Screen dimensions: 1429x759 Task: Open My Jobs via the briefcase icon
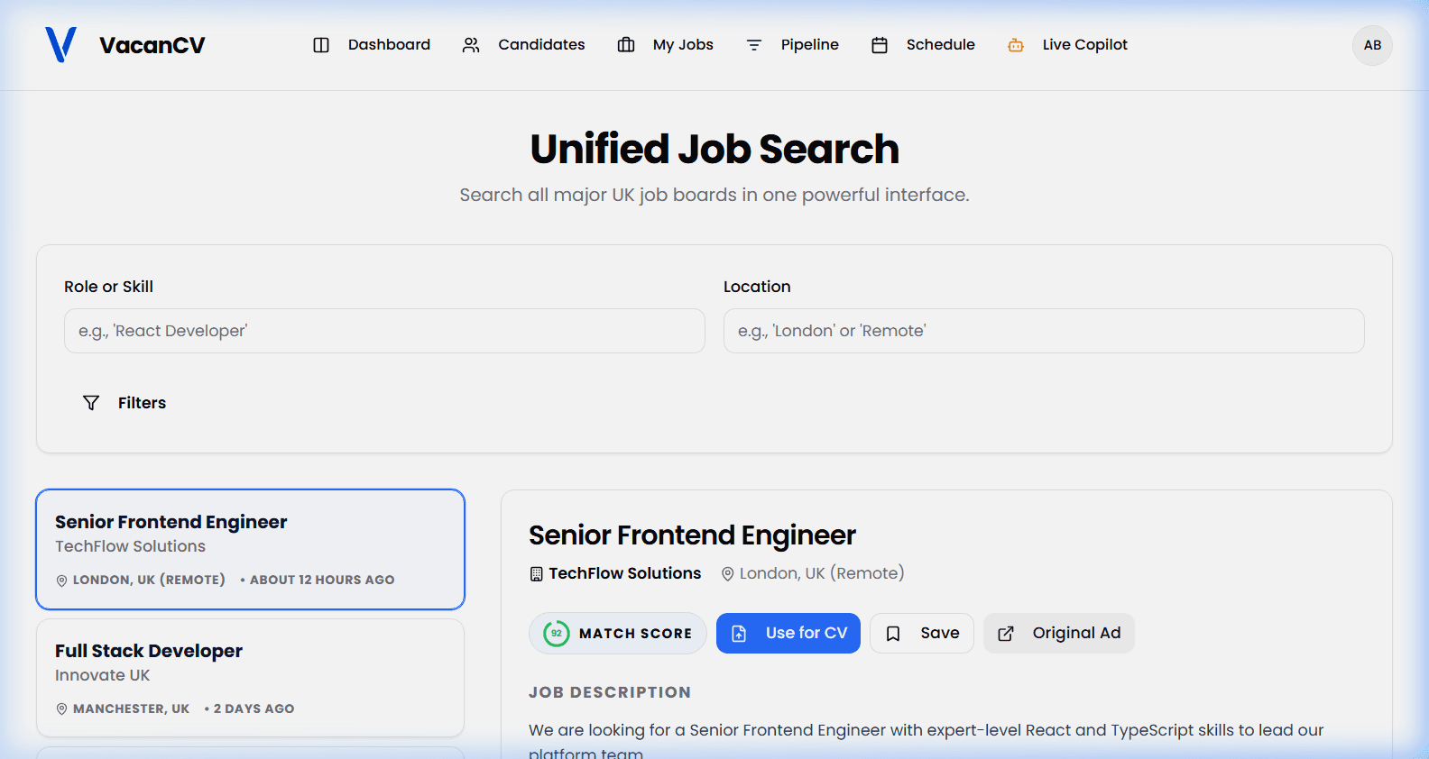626,44
